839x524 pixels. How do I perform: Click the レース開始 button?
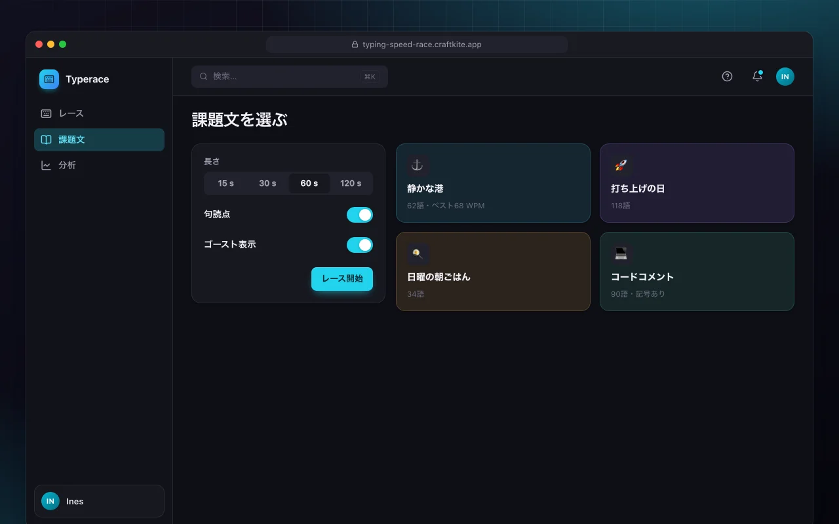[342, 278]
